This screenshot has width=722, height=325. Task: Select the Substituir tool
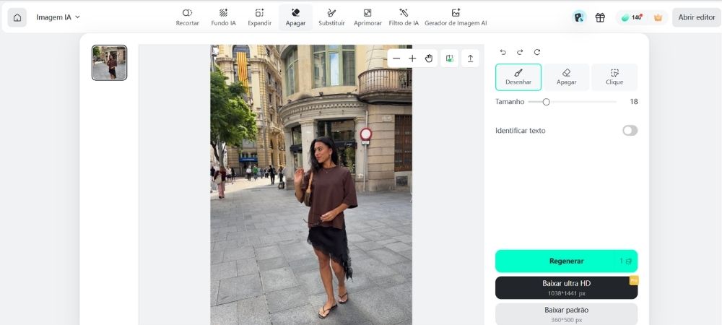331,17
